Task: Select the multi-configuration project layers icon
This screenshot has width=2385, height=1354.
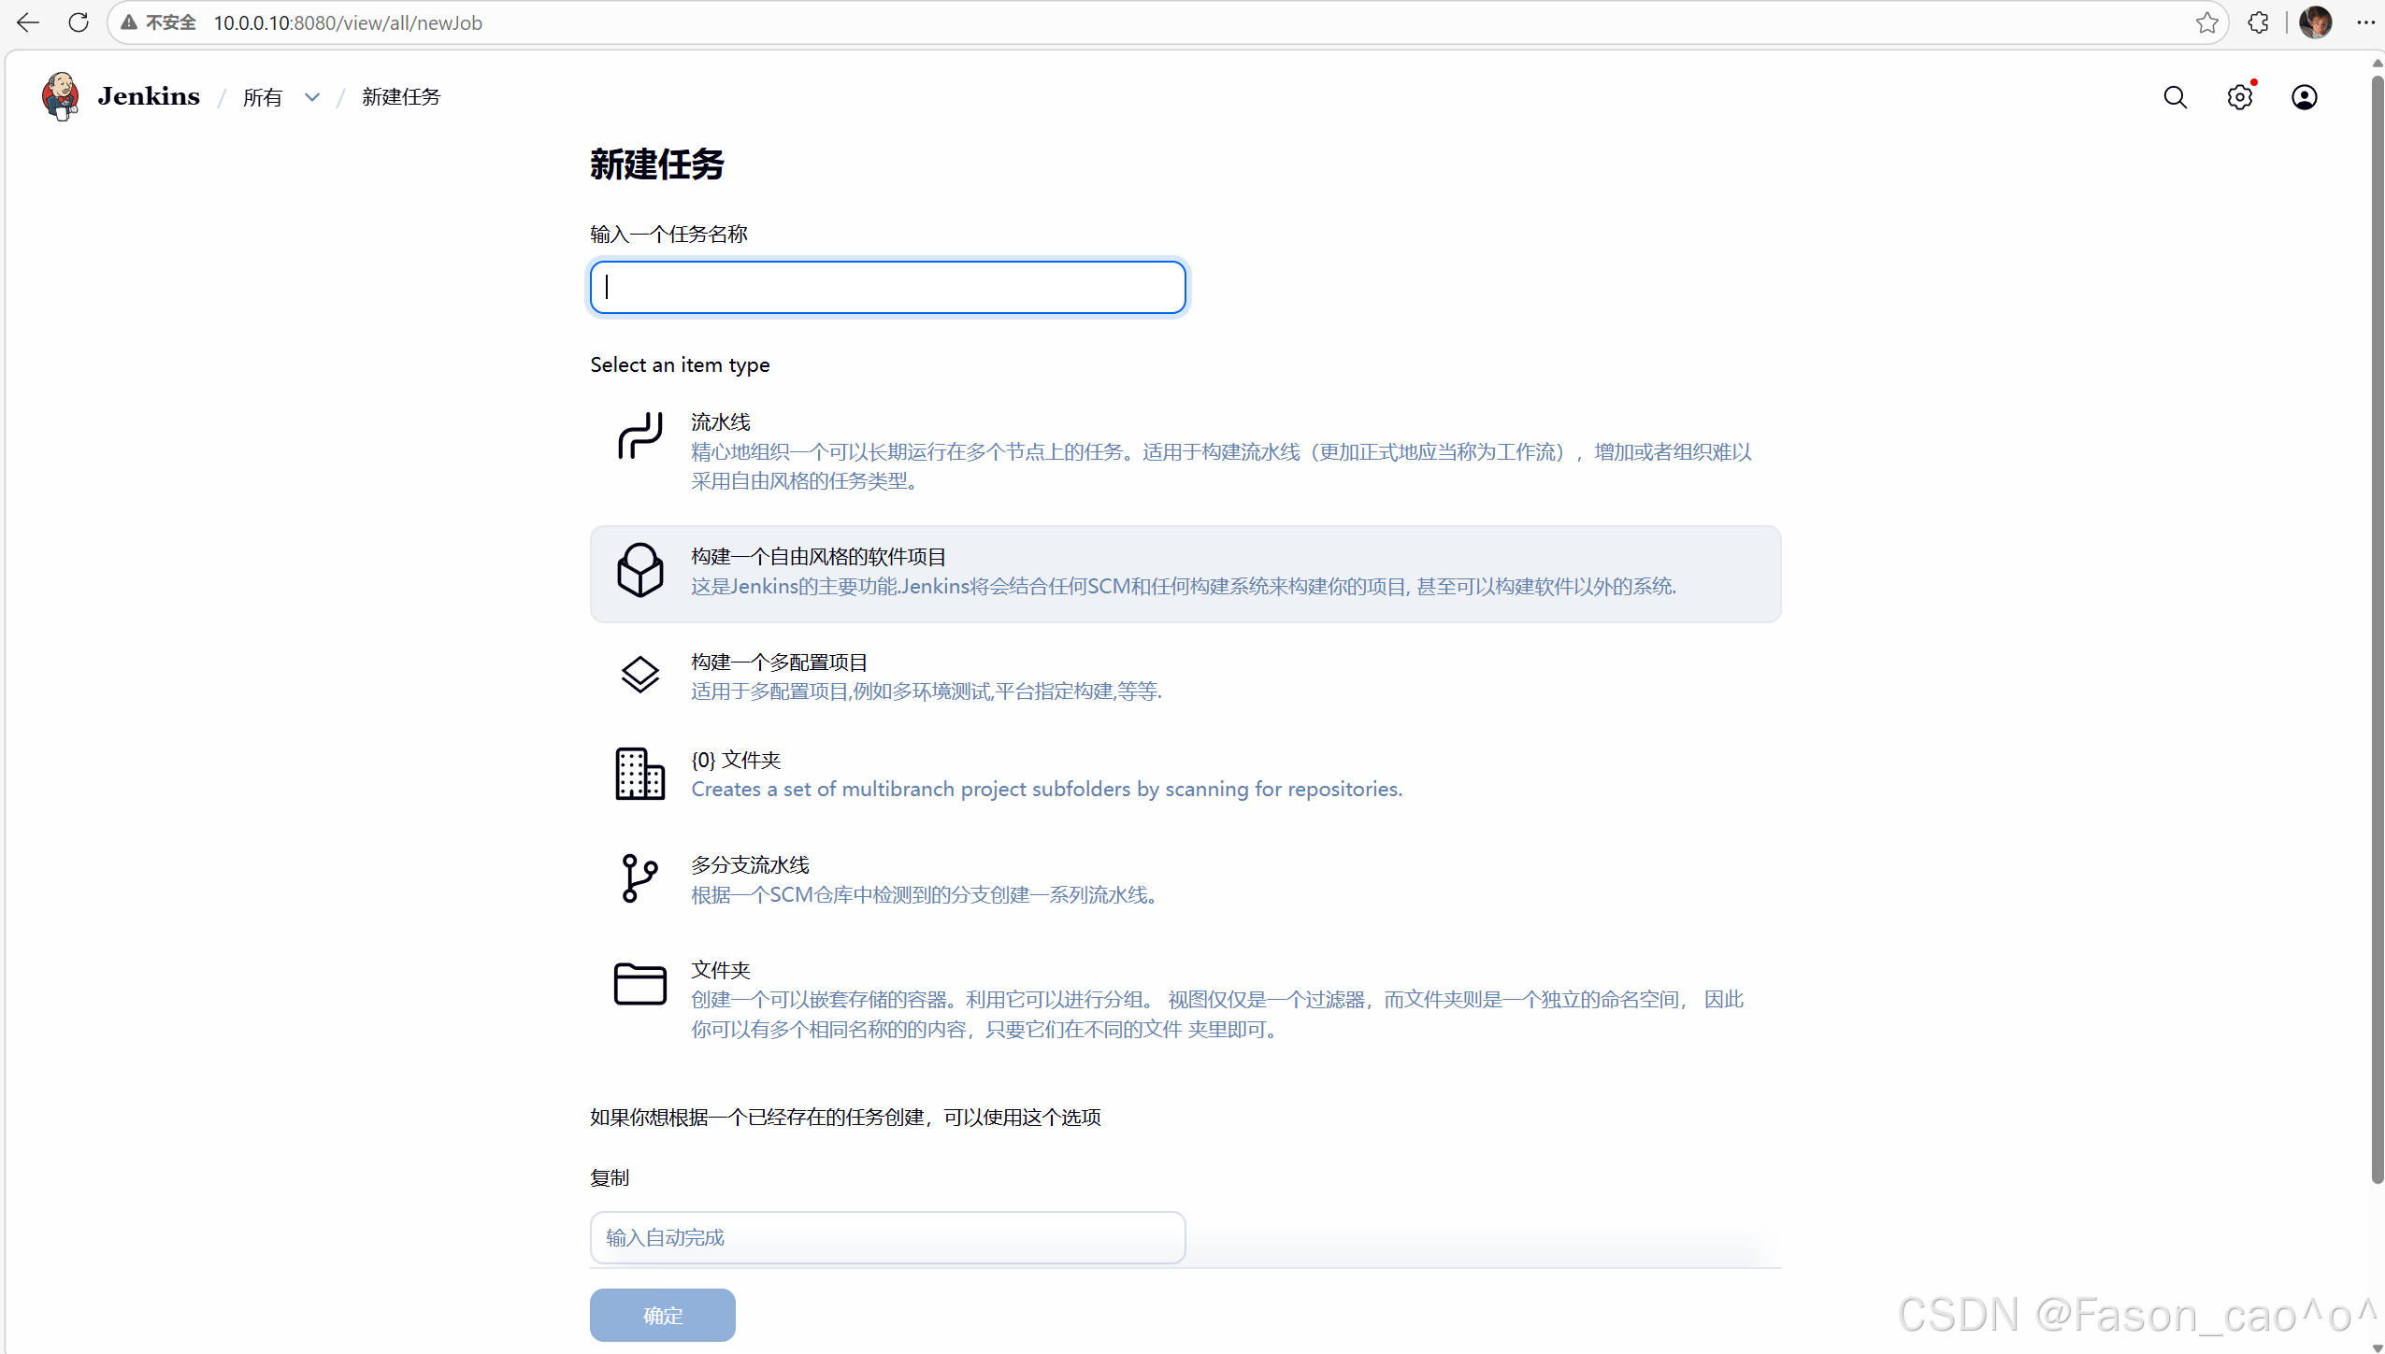Action: 639,675
